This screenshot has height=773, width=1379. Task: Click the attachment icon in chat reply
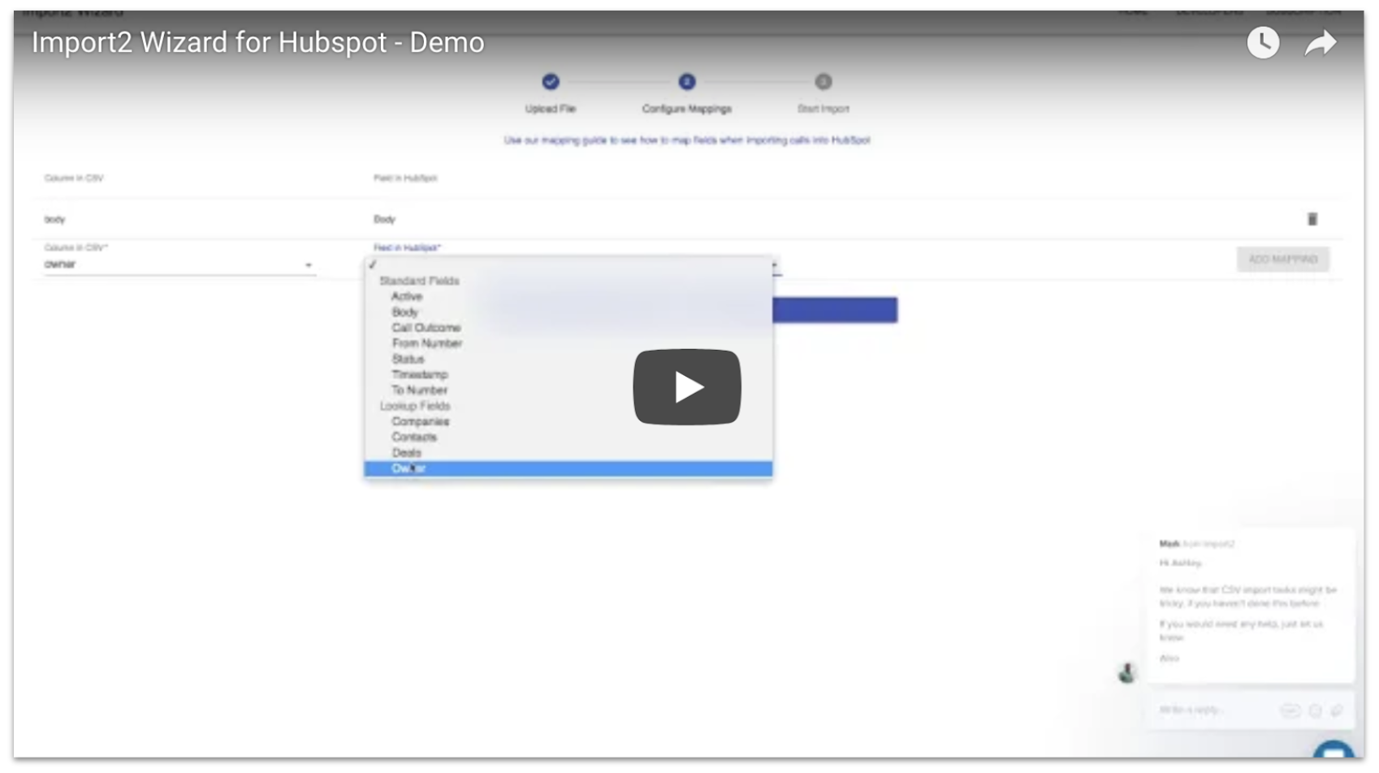tap(1337, 710)
